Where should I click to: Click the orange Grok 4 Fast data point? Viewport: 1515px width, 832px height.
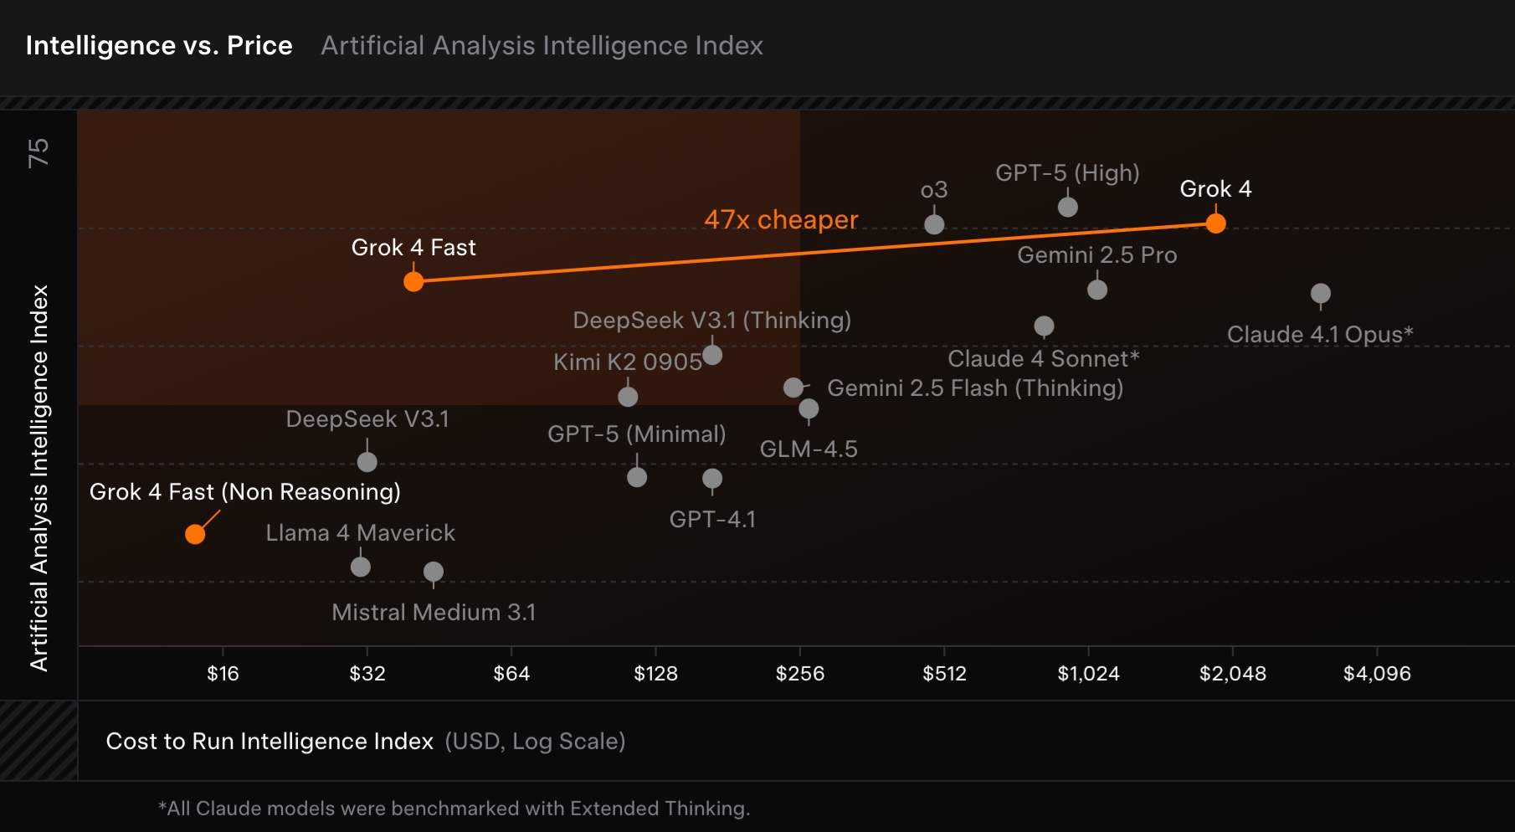tap(413, 281)
